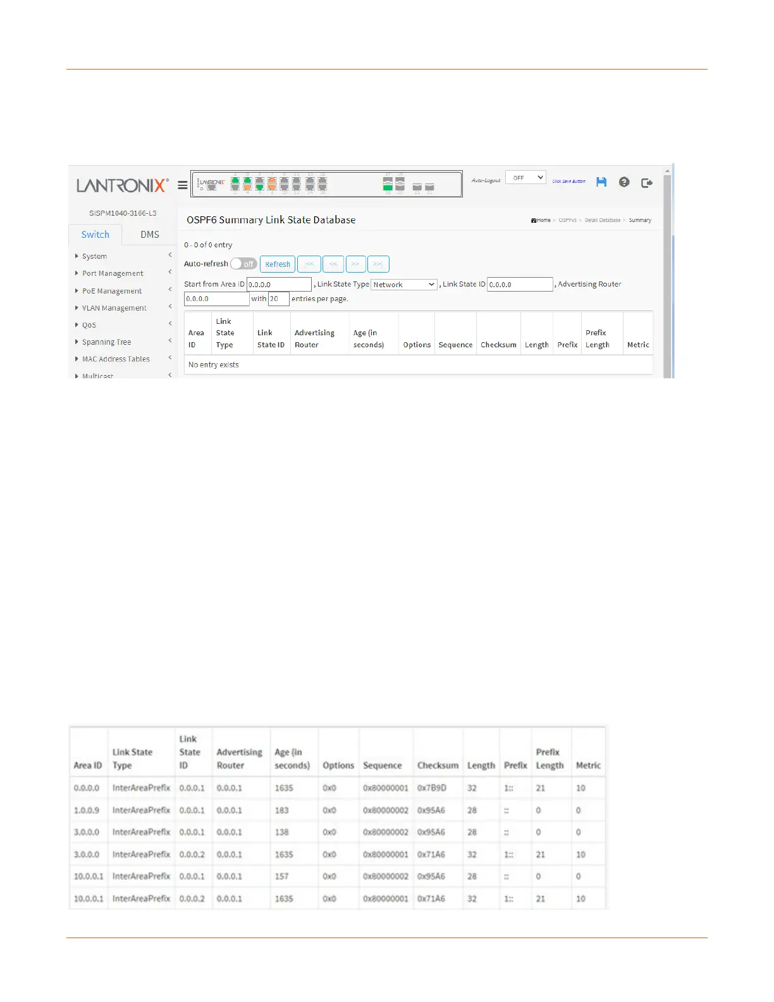
Task: Go to first page with |<< button
Action: pos(309,264)
